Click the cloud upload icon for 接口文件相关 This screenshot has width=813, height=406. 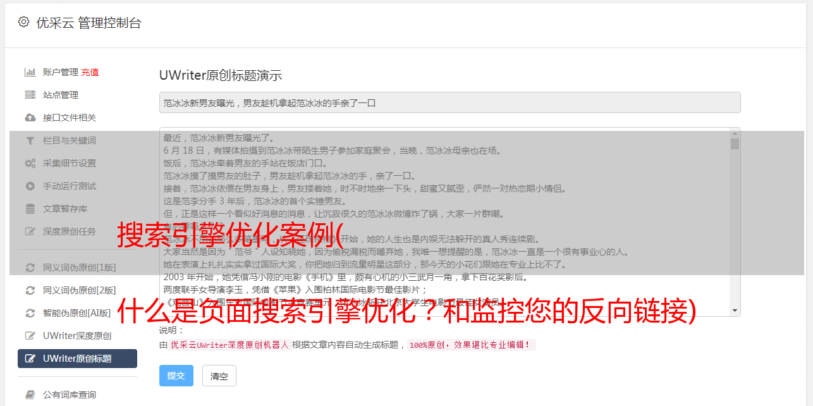tap(30, 118)
